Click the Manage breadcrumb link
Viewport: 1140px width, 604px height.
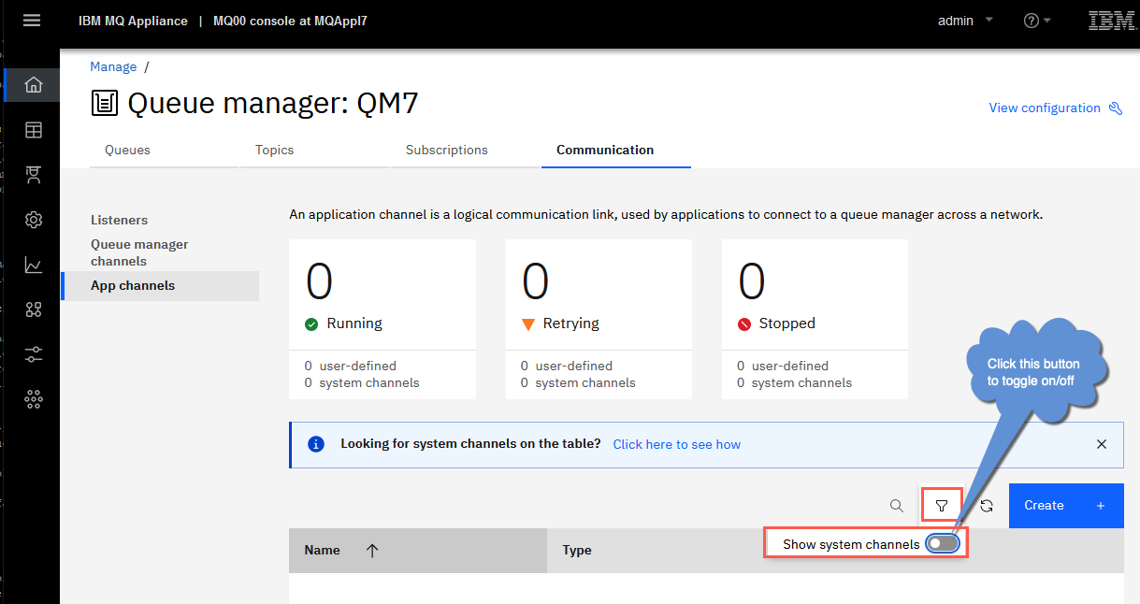(x=113, y=66)
